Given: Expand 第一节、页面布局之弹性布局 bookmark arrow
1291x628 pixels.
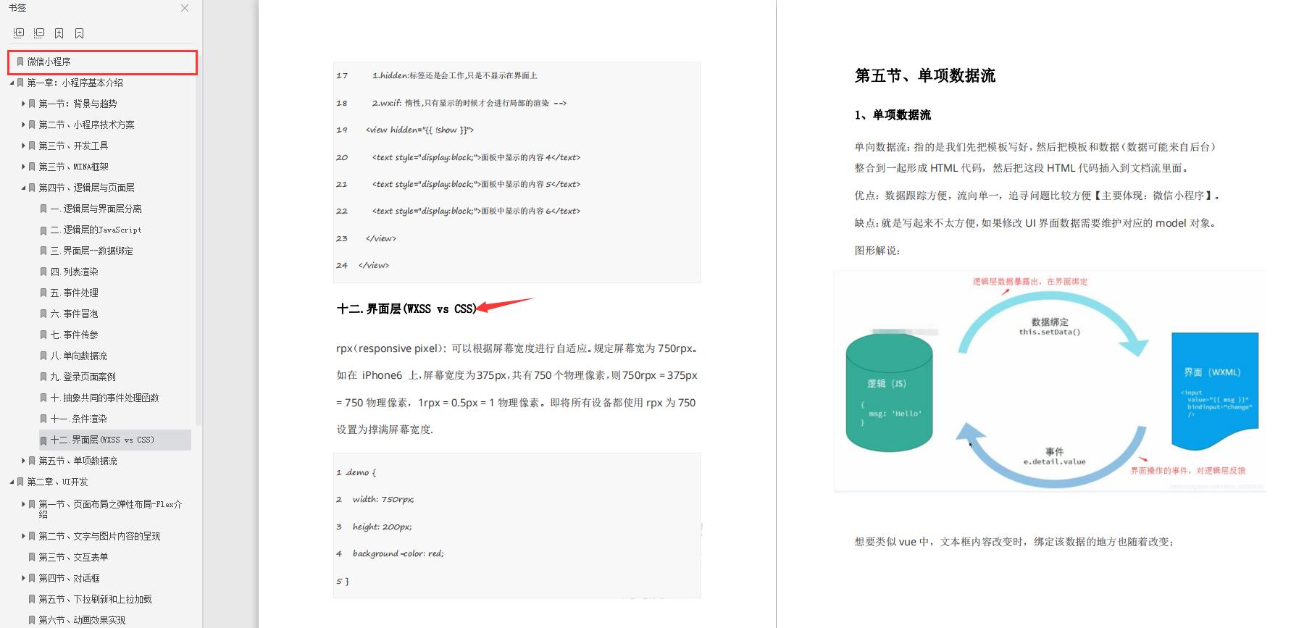Looking at the screenshot, I should [23, 504].
